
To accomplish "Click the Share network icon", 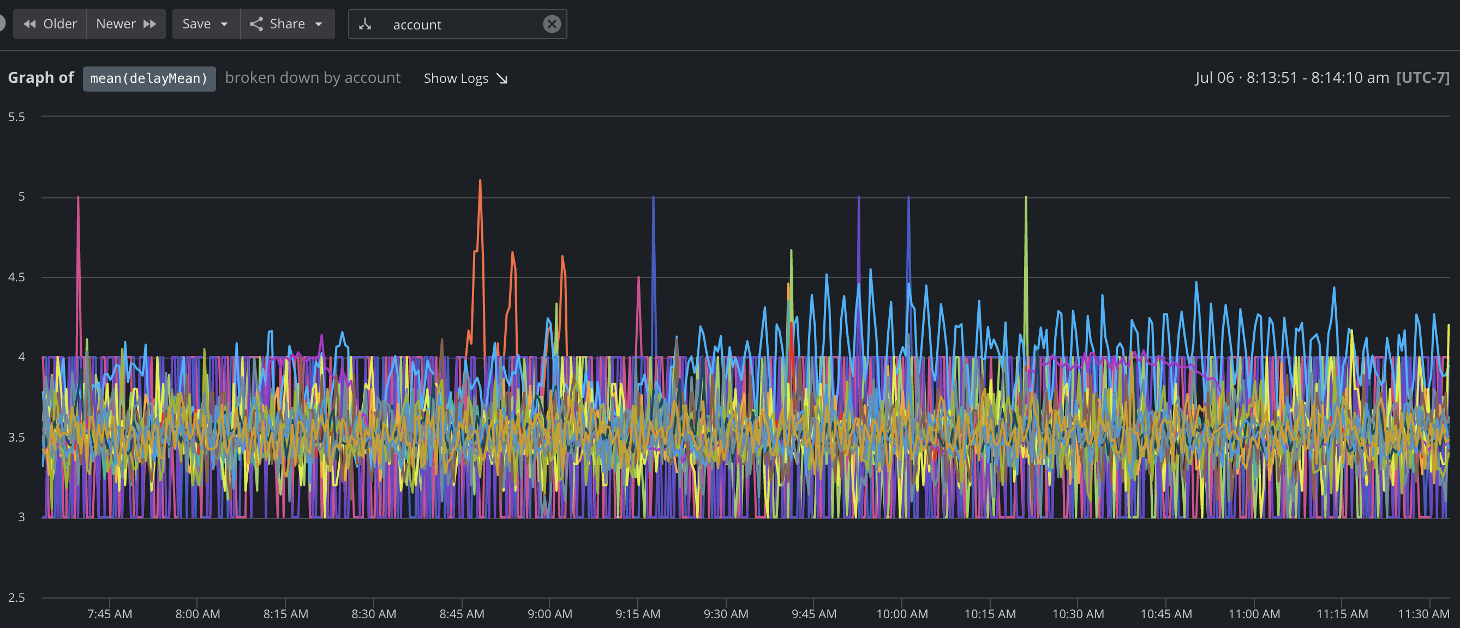I will (x=256, y=24).
